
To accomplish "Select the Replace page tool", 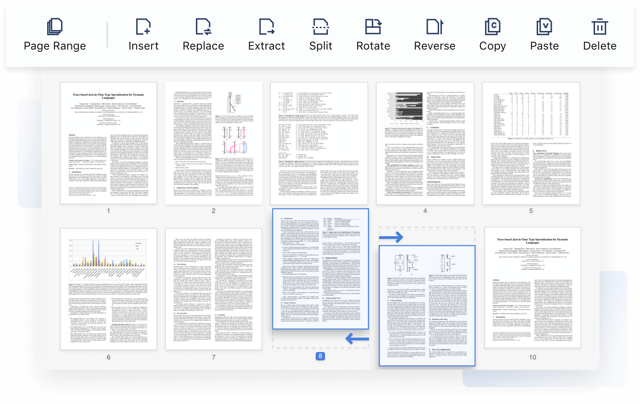I will (x=203, y=35).
